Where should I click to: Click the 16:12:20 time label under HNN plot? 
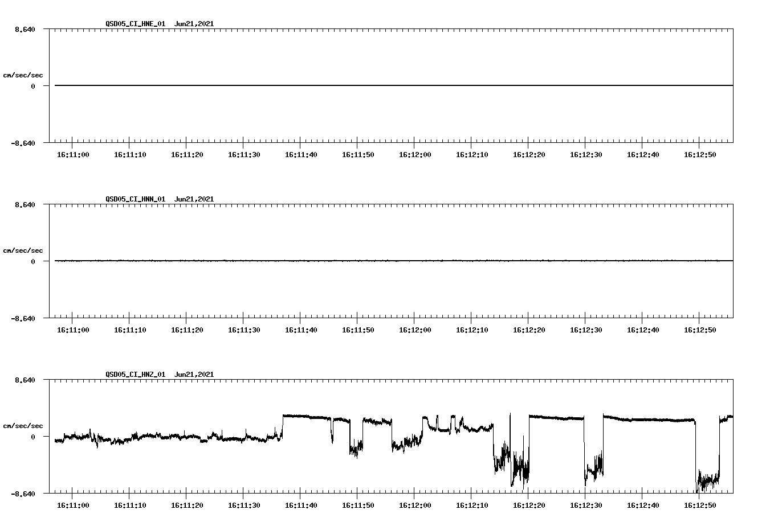[x=529, y=330]
